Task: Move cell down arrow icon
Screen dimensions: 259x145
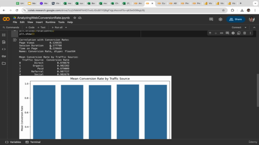Action: [x=216, y=33]
